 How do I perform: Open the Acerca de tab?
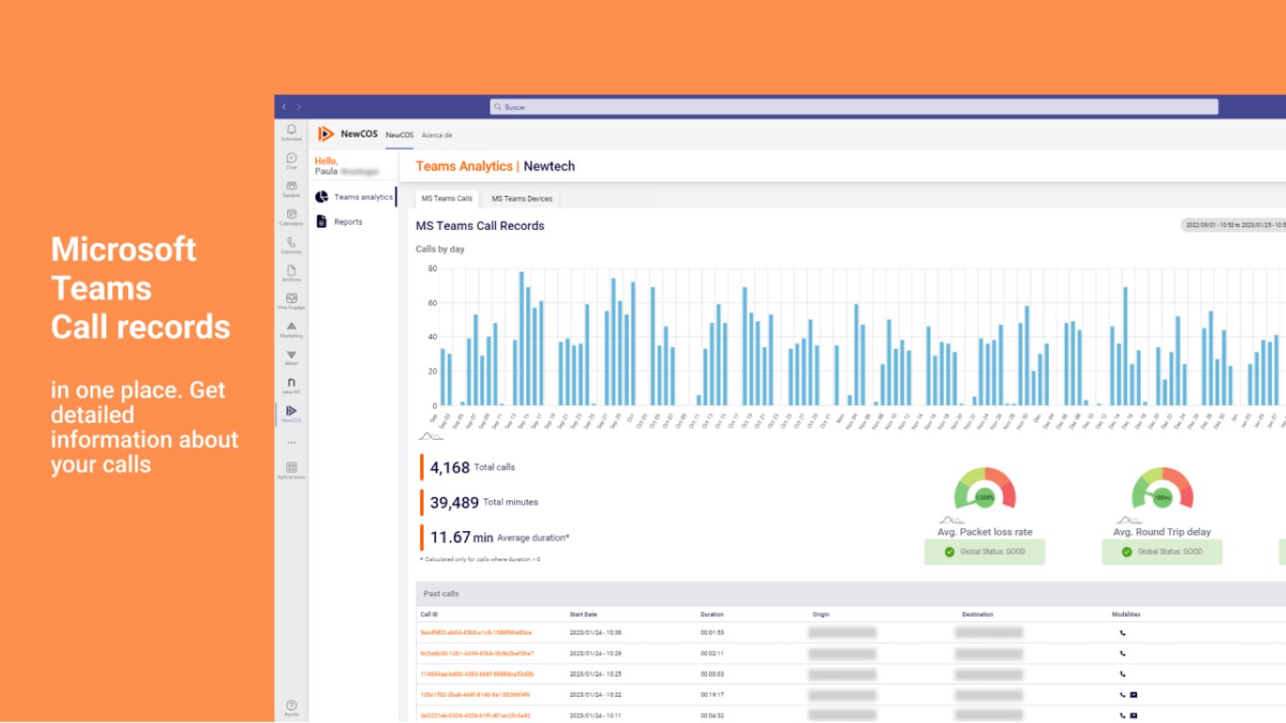pyautogui.click(x=437, y=135)
